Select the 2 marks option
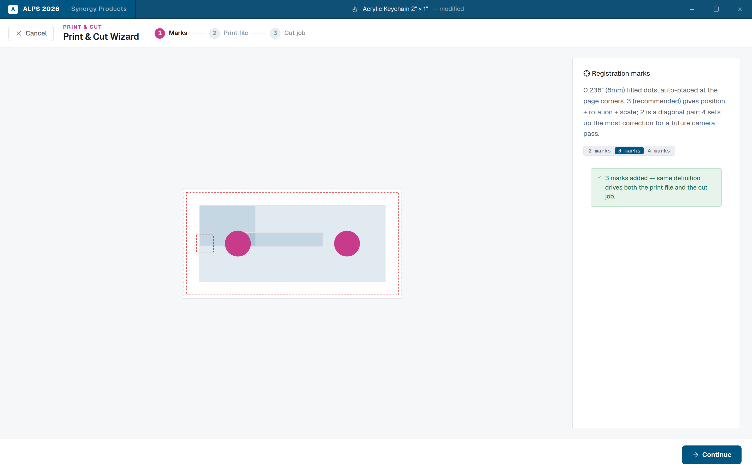The image size is (752, 470). pyautogui.click(x=599, y=151)
